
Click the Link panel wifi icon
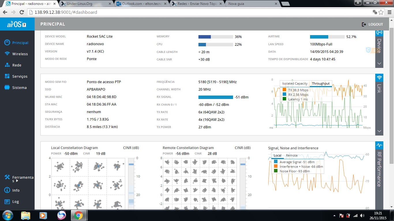(379, 78)
